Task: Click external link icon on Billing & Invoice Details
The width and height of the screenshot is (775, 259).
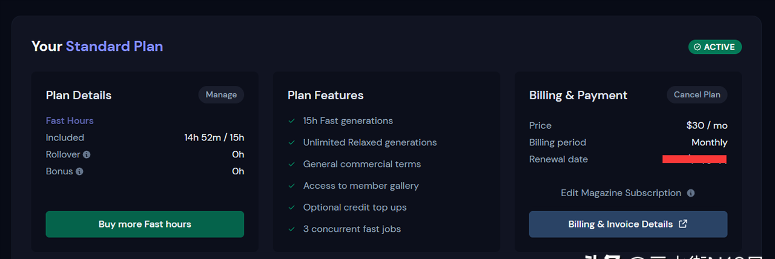Action: [x=683, y=224]
